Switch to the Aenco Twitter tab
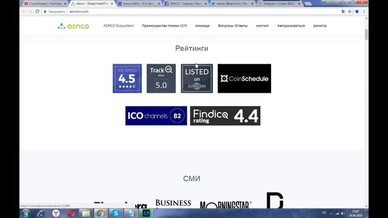The height and width of the screenshot is (218, 388). (x=233, y=4)
